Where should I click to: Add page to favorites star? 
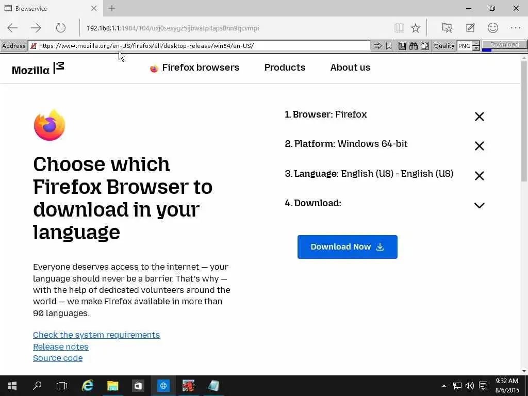point(416,28)
